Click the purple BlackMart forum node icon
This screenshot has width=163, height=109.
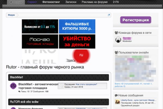pos(13,86)
